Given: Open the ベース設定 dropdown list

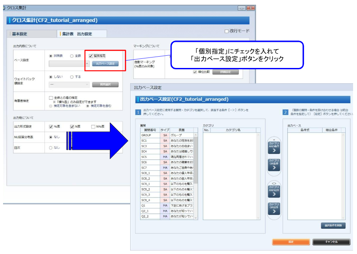Looking at the screenshot, I should [x=87, y=63].
